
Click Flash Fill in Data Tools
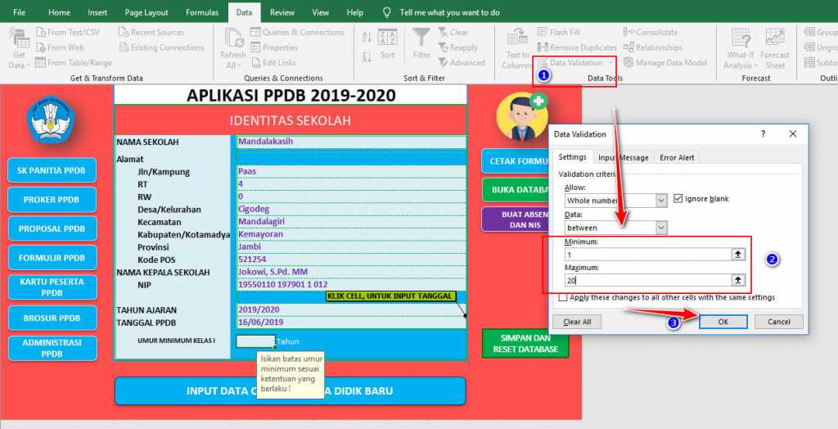[558, 32]
